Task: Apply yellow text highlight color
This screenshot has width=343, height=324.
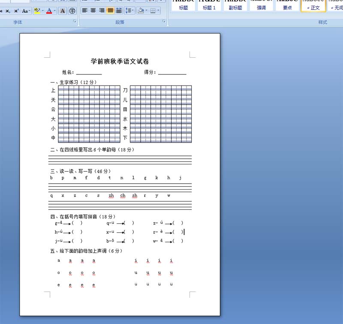Action: 37,11
